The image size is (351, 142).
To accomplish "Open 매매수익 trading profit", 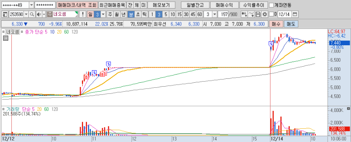I will coord(224,5).
